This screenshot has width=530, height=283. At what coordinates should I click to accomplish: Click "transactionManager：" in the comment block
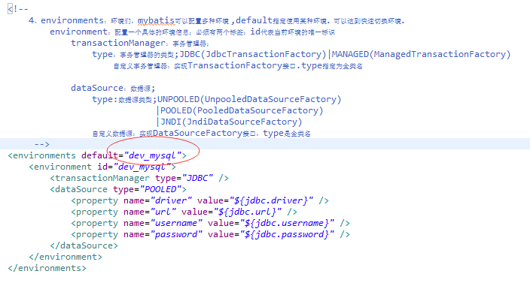(120, 43)
